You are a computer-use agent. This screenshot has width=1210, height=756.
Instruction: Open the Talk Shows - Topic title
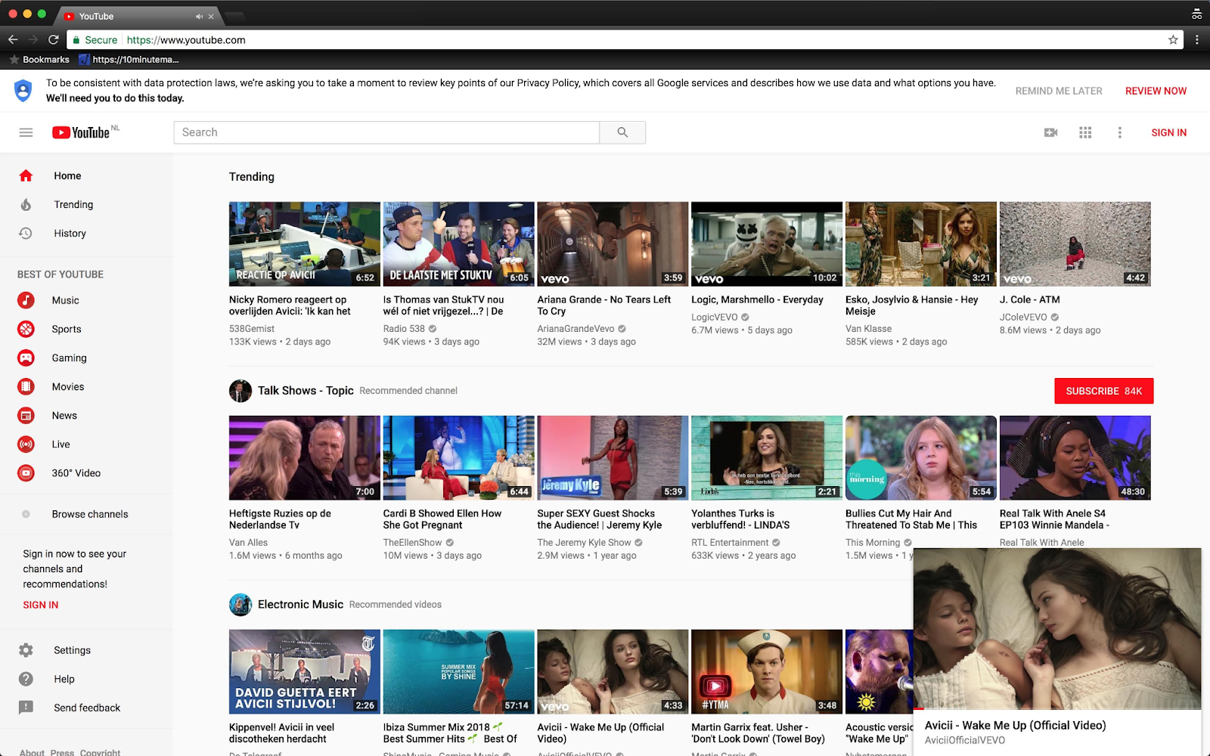pyautogui.click(x=306, y=391)
